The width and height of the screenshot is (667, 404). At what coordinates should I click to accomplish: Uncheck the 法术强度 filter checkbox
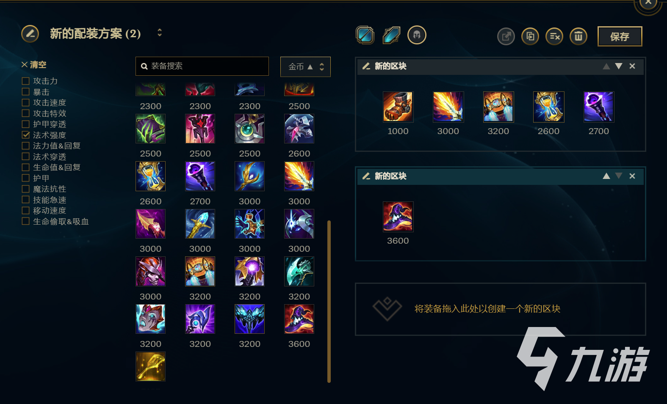click(x=26, y=135)
